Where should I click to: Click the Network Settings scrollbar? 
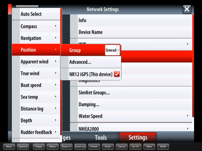[193, 66]
